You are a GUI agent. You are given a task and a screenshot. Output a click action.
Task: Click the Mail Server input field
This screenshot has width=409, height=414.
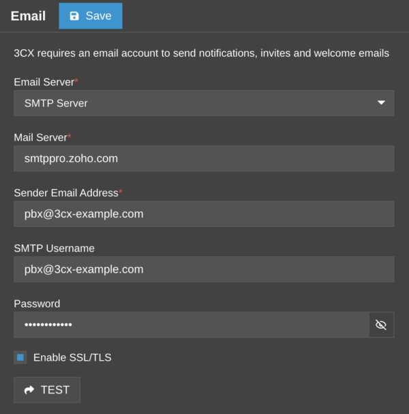click(204, 158)
